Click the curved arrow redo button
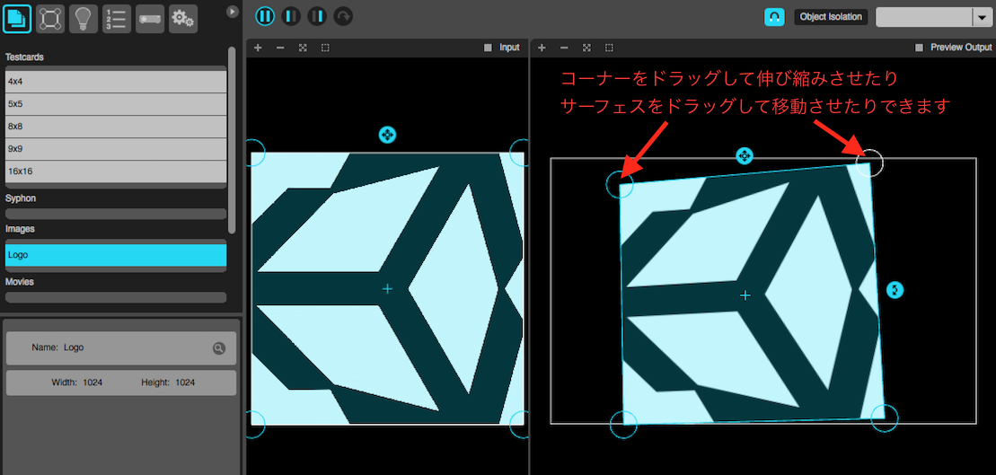996x475 pixels. point(343,16)
